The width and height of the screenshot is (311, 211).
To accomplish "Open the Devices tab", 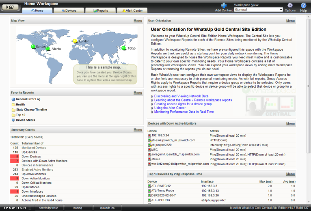I will click(69, 11).
